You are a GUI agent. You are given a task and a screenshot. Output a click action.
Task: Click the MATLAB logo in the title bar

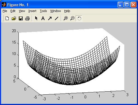(x=4, y=4)
